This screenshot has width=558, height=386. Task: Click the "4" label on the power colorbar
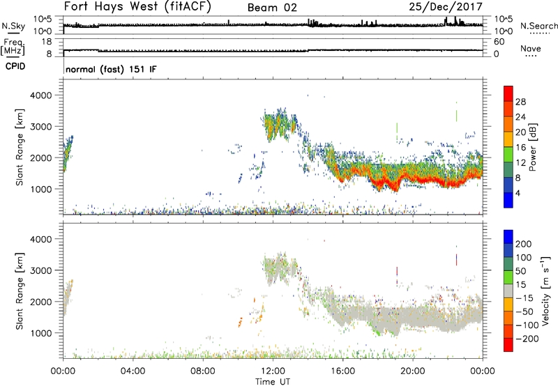518,193
